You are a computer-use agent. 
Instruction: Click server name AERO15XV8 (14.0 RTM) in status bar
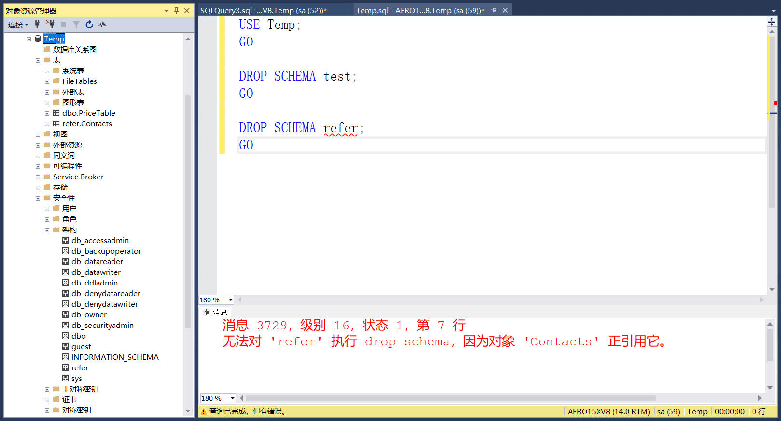coord(609,411)
